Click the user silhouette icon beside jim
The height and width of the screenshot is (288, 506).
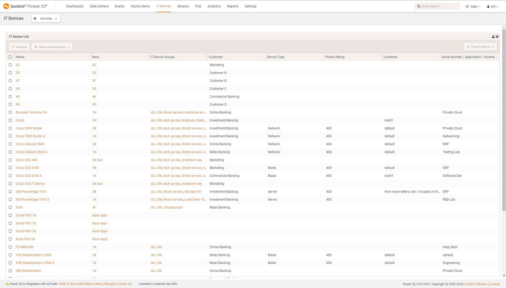point(488,6)
